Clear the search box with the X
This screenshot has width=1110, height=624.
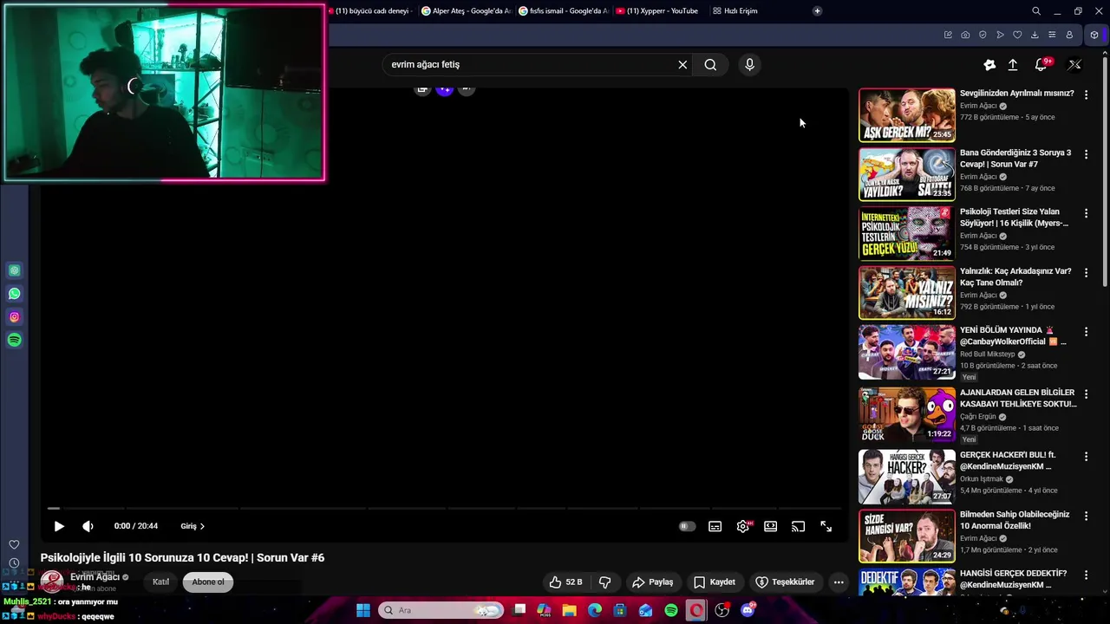click(682, 65)
